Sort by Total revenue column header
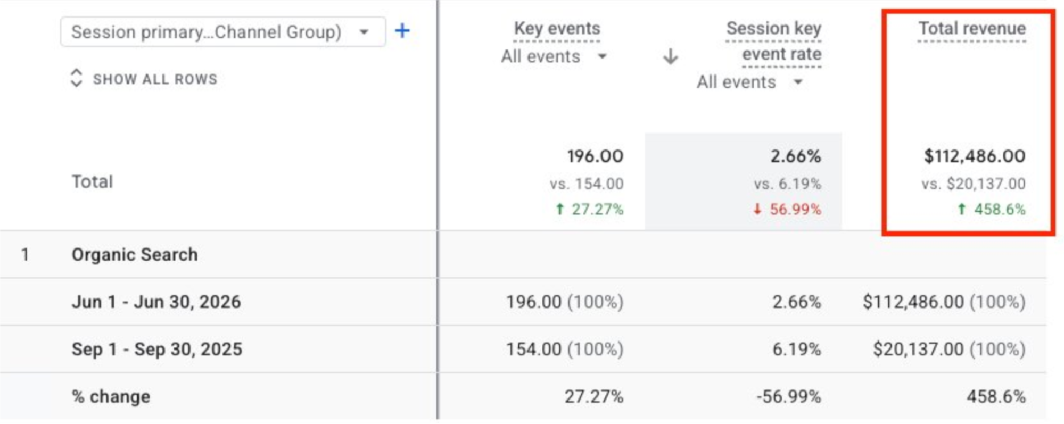 (x=972, y=28)
